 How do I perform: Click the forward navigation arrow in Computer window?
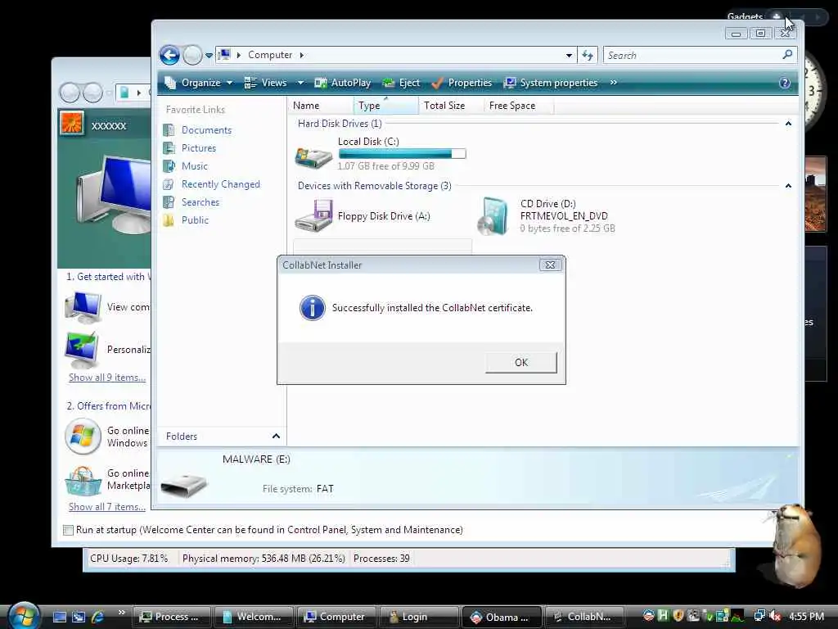[192, 55]
